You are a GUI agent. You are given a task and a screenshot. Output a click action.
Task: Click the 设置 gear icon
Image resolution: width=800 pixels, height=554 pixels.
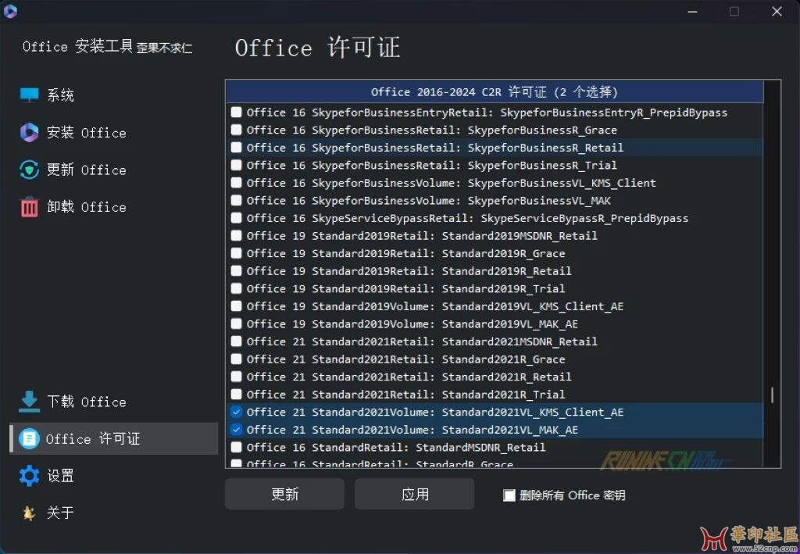pos(29,476)
